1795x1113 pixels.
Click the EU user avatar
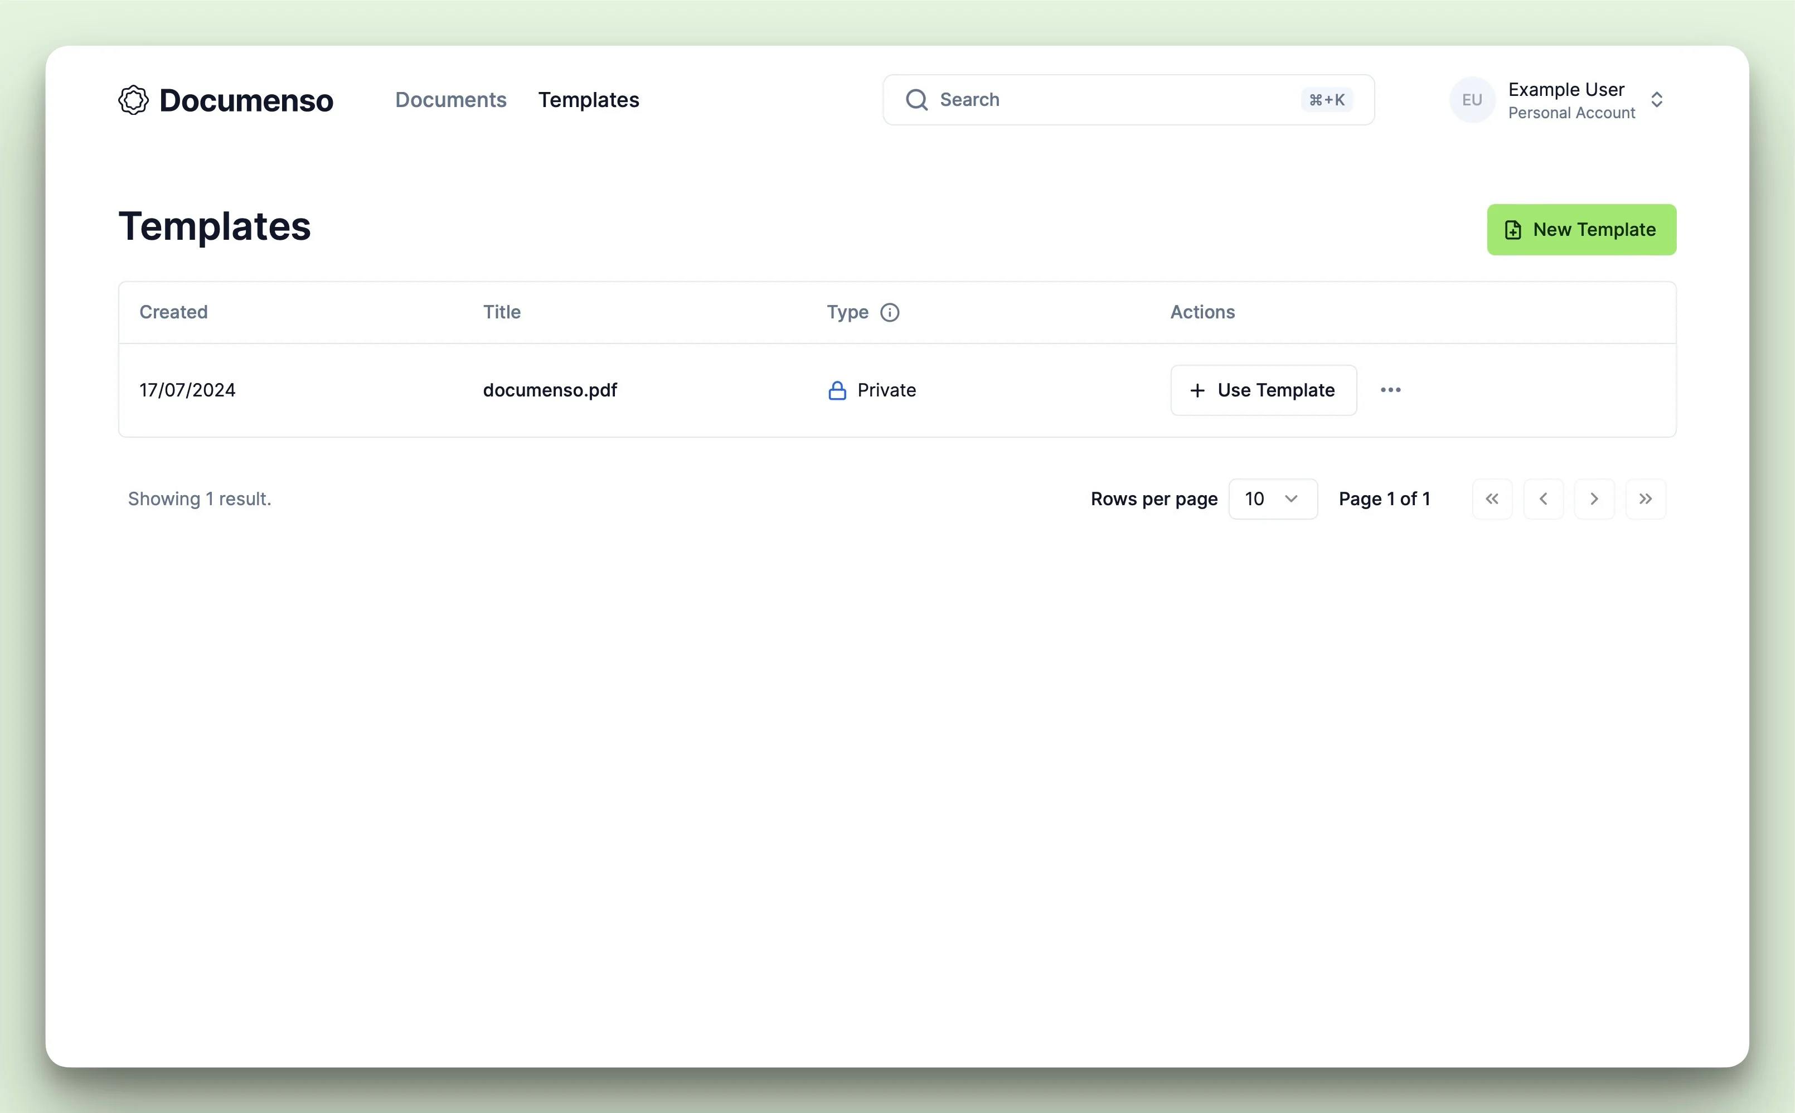click(1471, 100)
